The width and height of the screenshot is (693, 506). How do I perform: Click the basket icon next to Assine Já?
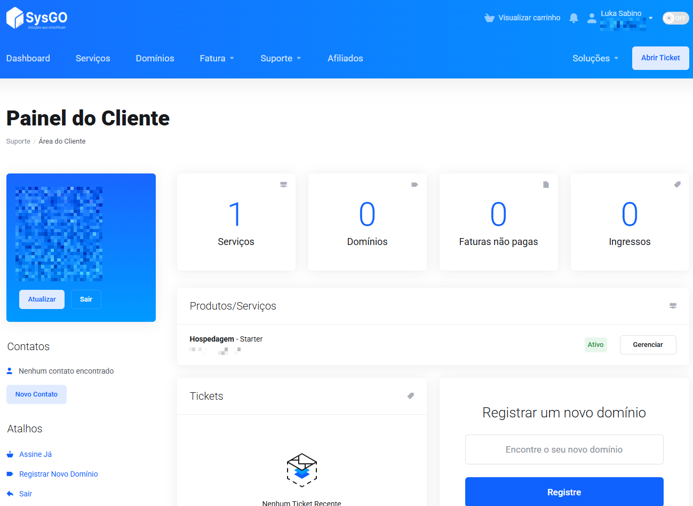10,454
